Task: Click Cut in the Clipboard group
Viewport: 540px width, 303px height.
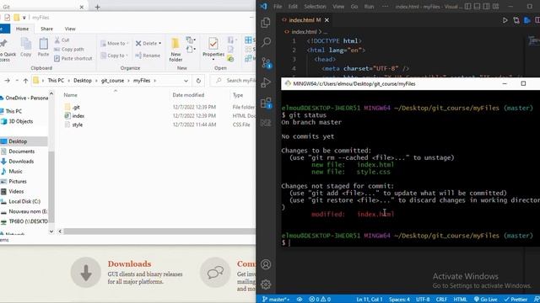Action: click(x=62, y=40)
